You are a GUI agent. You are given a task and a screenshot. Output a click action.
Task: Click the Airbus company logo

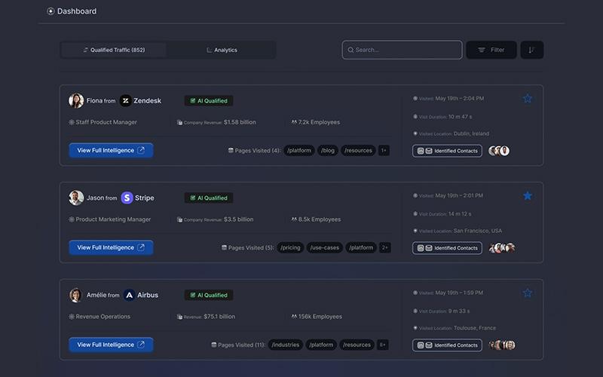(129, 295)
